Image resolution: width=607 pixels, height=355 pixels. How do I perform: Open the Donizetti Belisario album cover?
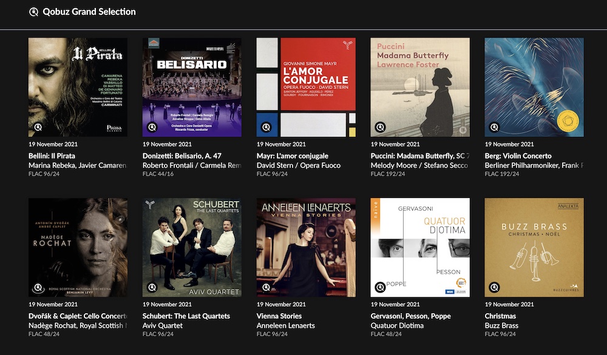[x=192, y=87]
